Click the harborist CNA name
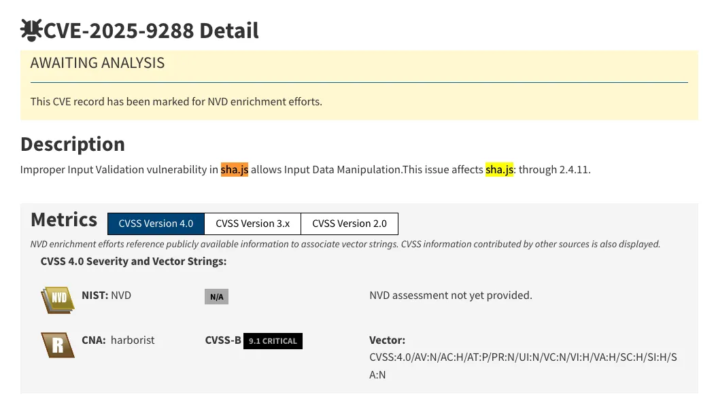Screen dimensions: 716x407 133,340
